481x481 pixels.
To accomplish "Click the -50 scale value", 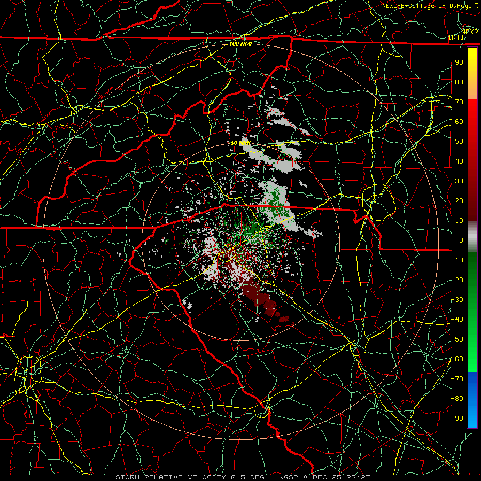I will pos(457,339).
